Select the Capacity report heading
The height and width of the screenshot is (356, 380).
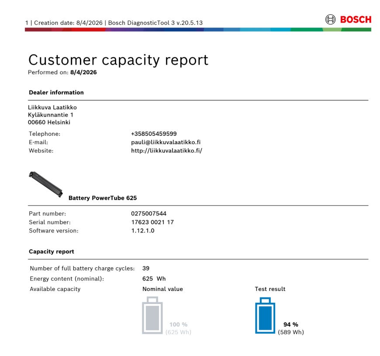[x=52, y=252]
